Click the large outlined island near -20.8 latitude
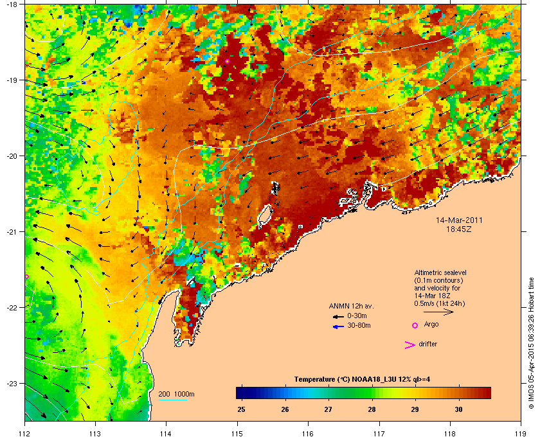 [x=264, y=217]
